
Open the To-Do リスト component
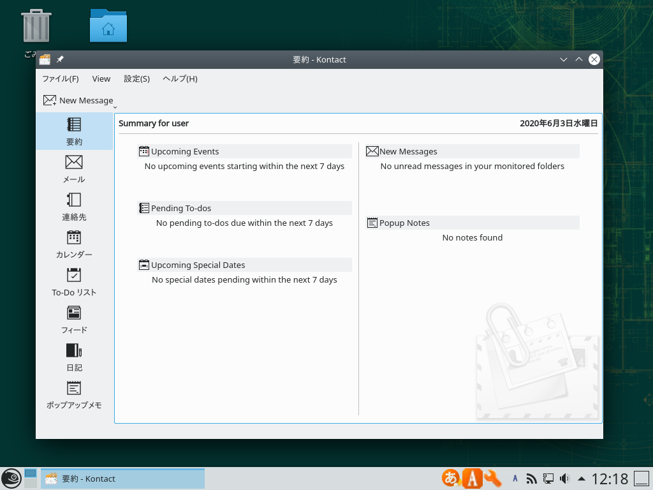(x=74, y=282)
